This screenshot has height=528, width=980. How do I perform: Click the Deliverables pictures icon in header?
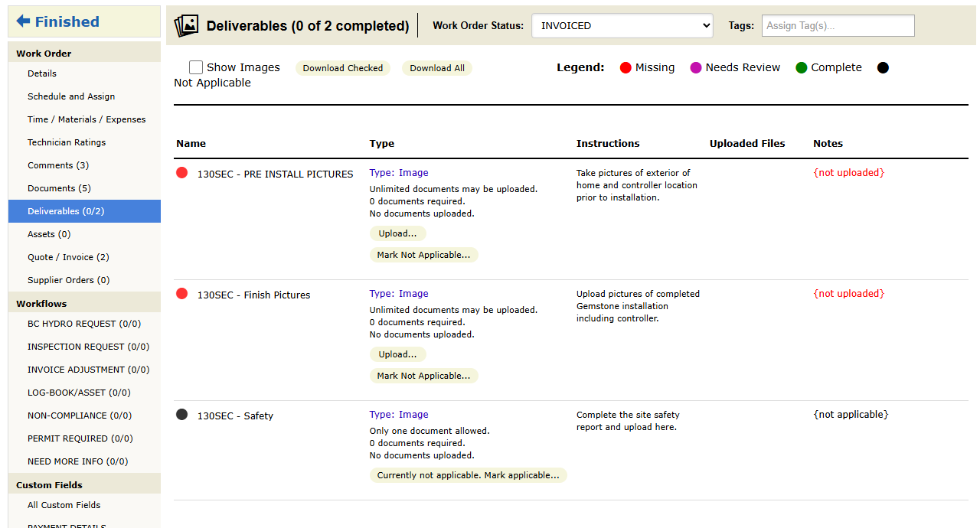(186, 26)
